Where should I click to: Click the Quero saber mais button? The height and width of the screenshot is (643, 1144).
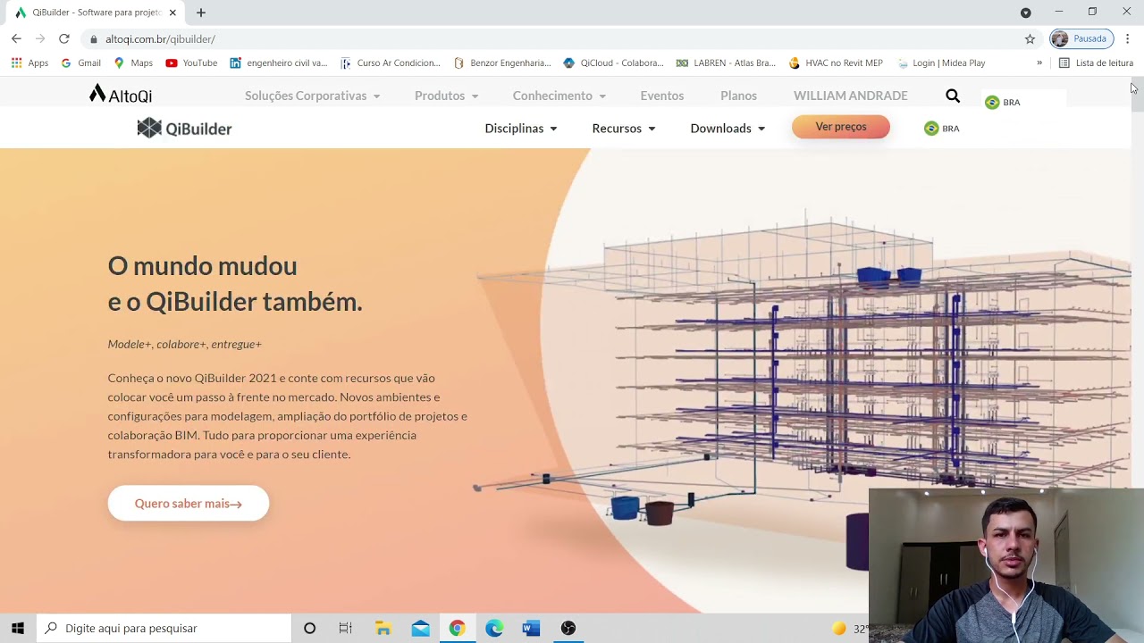coord(189,504)
